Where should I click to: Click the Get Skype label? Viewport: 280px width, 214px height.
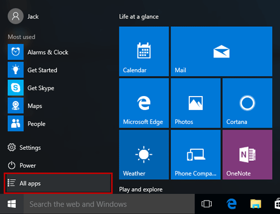(41, 88)
